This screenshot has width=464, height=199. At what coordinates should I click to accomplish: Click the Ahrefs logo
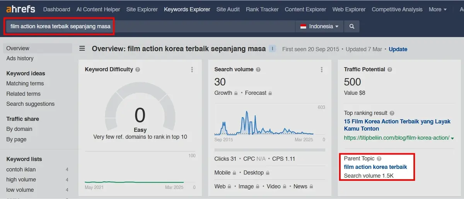(x=20, y=9)
